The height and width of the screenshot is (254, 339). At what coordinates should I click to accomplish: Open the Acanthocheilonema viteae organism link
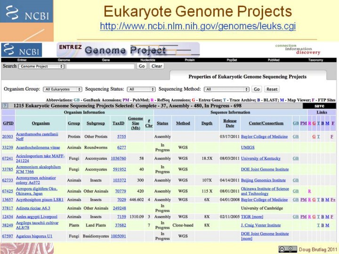coord(38,148)
